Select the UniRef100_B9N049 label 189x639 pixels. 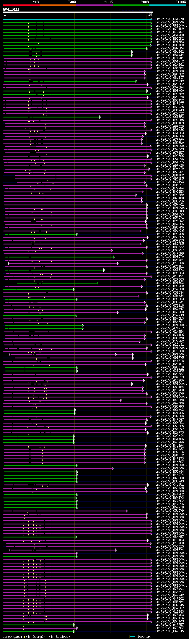pyautogui.click(x=170, y=81)
